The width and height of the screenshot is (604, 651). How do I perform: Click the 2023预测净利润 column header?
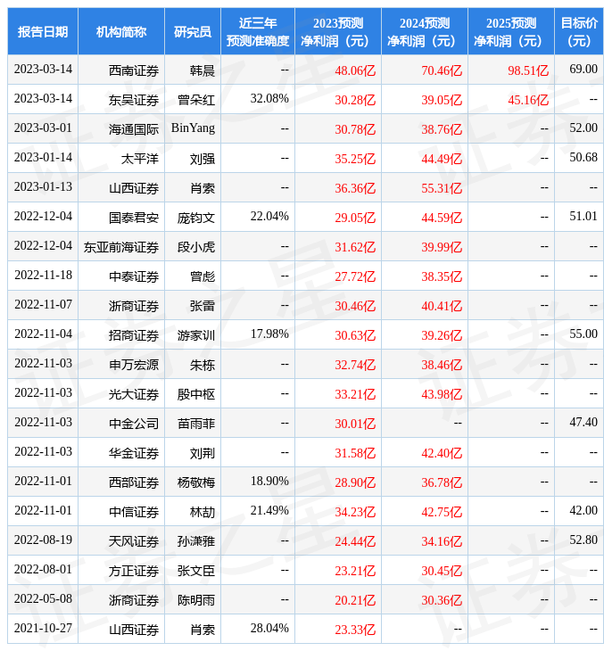tap(337, 32)
